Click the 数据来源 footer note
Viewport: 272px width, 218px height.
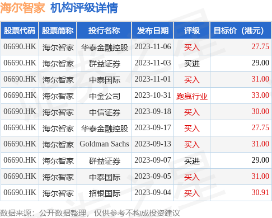click(x=90, y=213)
